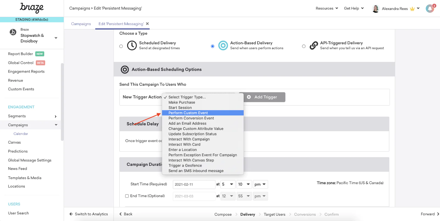440x221 pixels.
Task: Open User Search in sidebar
Action: [x=18, y=213]
